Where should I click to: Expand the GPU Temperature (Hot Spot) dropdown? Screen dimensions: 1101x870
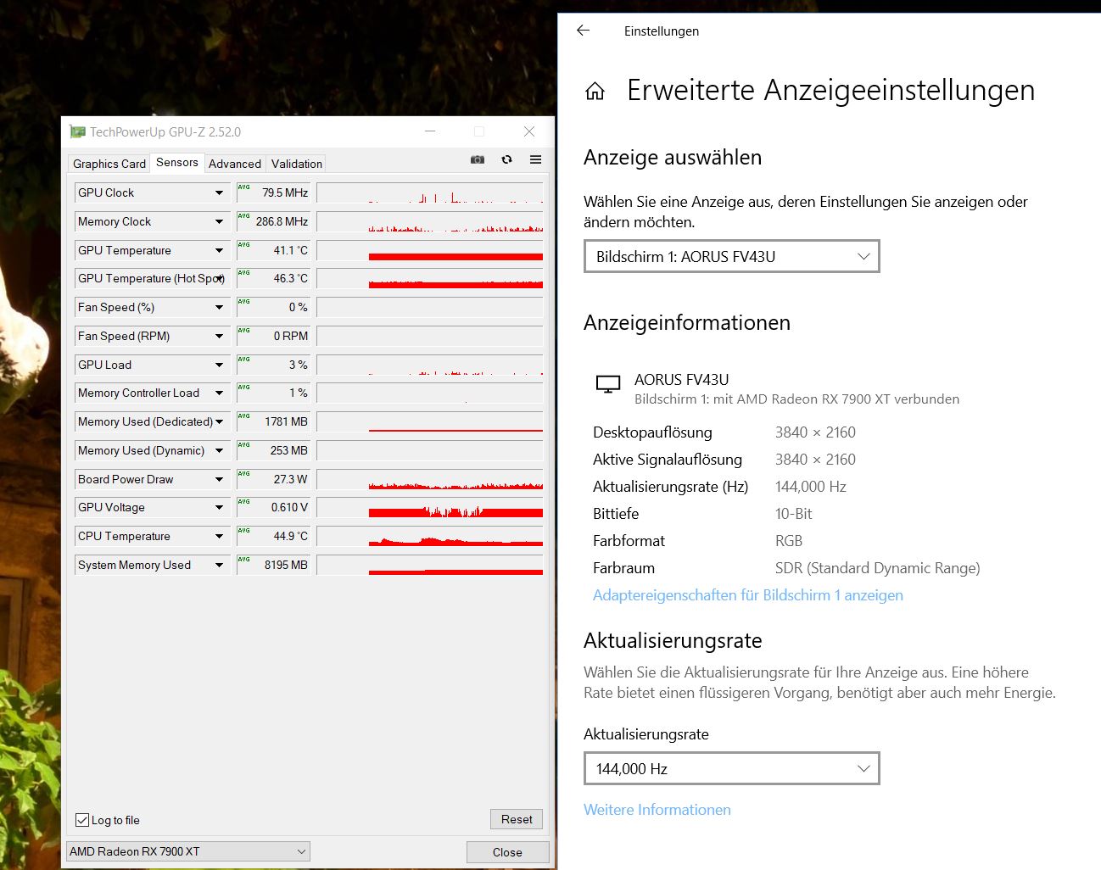tap(219, 279)
